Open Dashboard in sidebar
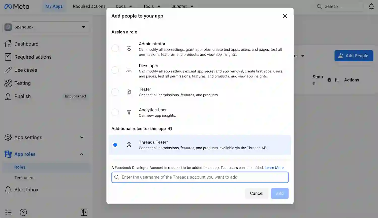The image size is (378, 218). tap(26, 44)
